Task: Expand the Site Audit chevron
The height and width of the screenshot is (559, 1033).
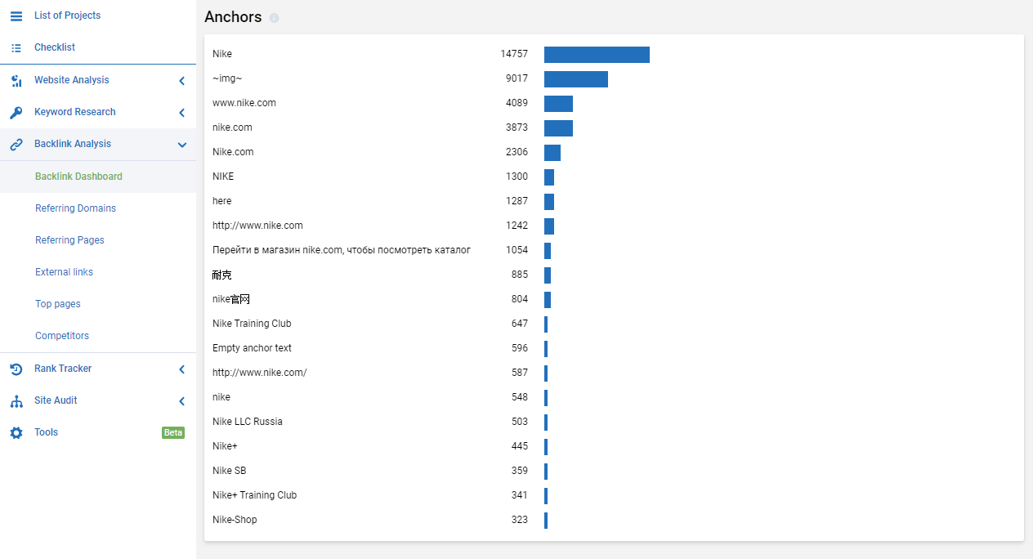Action: (182, 400)
